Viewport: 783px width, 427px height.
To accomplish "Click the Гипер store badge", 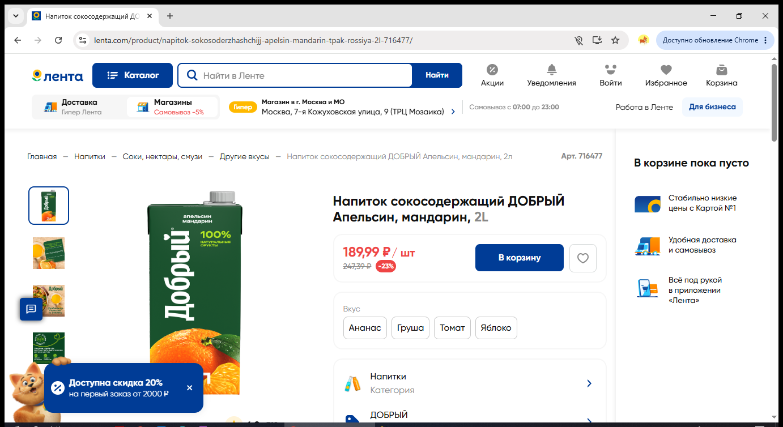I will [x=242, y=107].
